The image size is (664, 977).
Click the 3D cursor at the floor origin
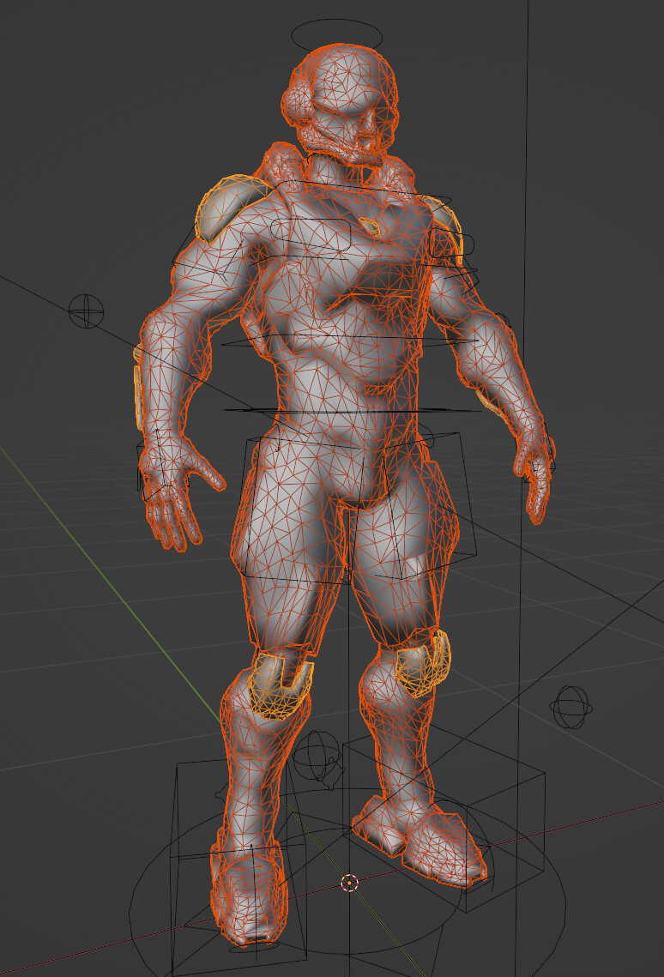point(349,883)
